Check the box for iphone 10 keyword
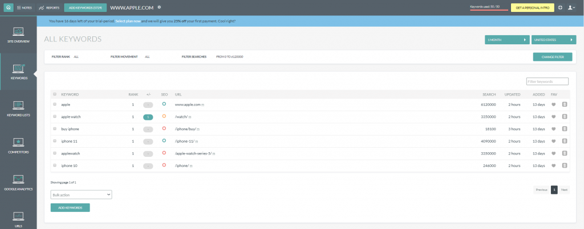This screenshot has height=229, width=584. [x=55, y=165]
